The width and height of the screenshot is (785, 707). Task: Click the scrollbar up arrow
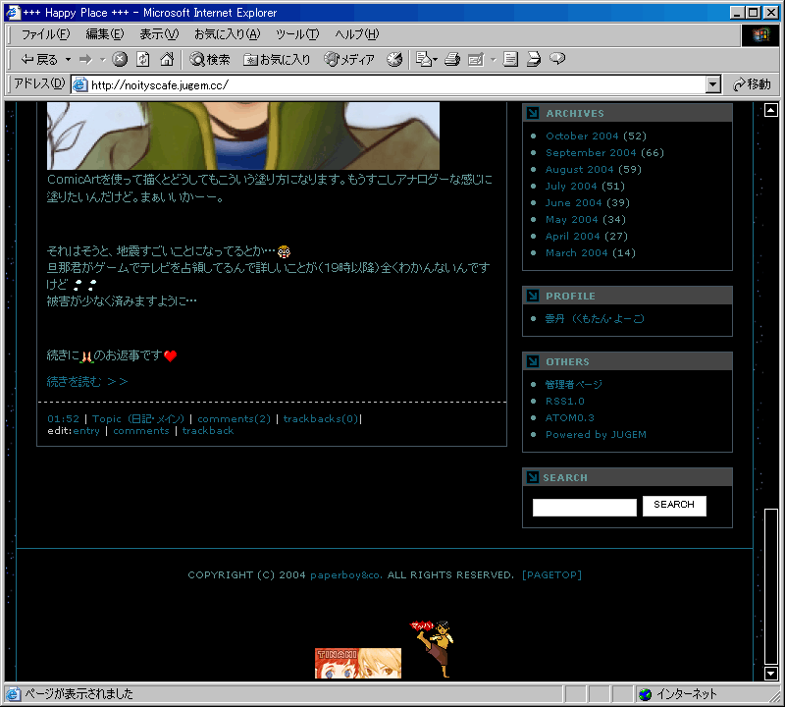[771, 110]
